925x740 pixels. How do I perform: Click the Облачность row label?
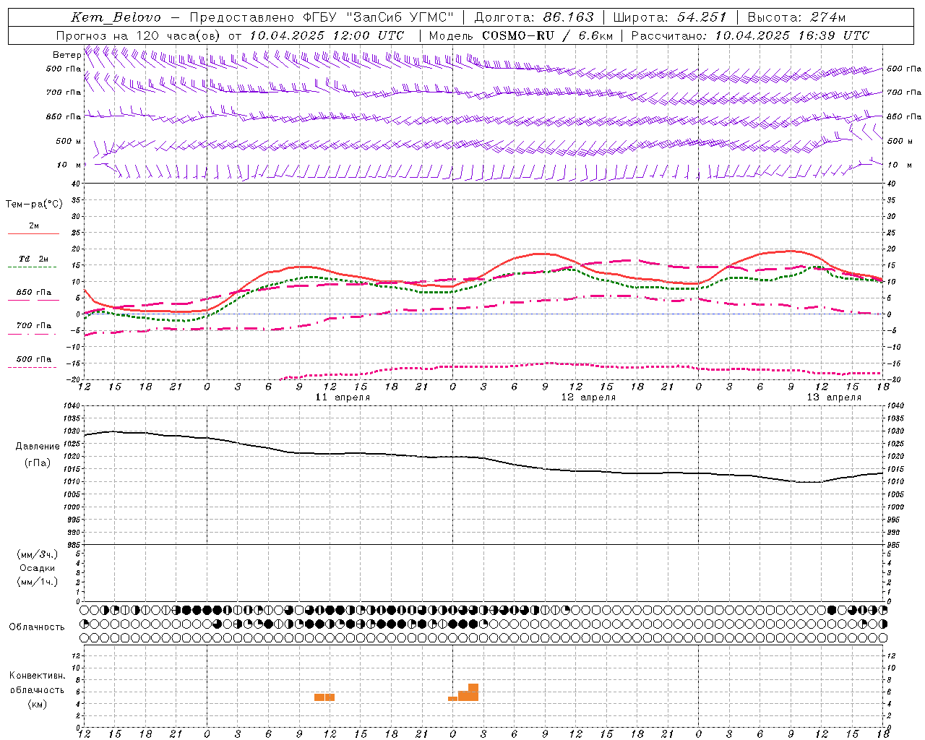37,627
